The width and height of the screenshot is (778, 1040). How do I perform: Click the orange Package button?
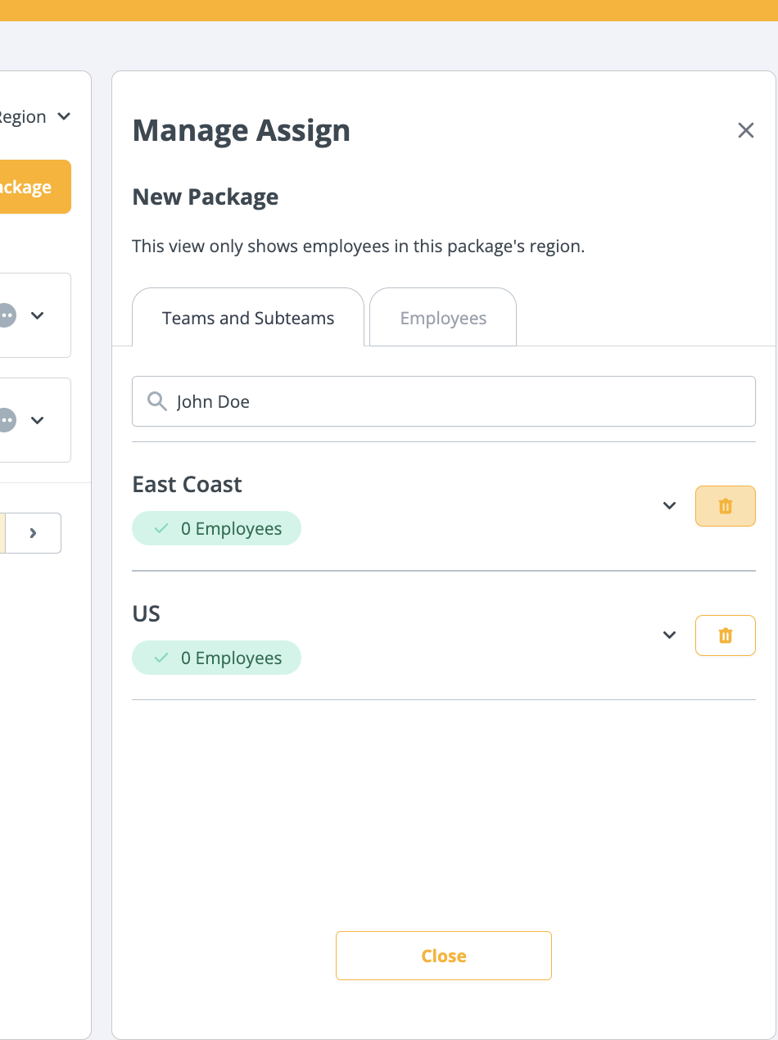coord(33,188)
